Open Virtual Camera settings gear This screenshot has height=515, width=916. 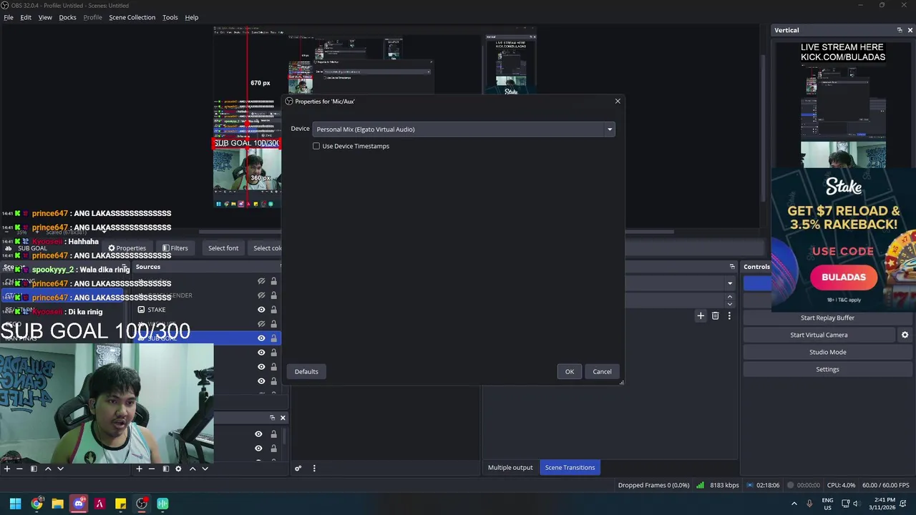tap(905, 335)
